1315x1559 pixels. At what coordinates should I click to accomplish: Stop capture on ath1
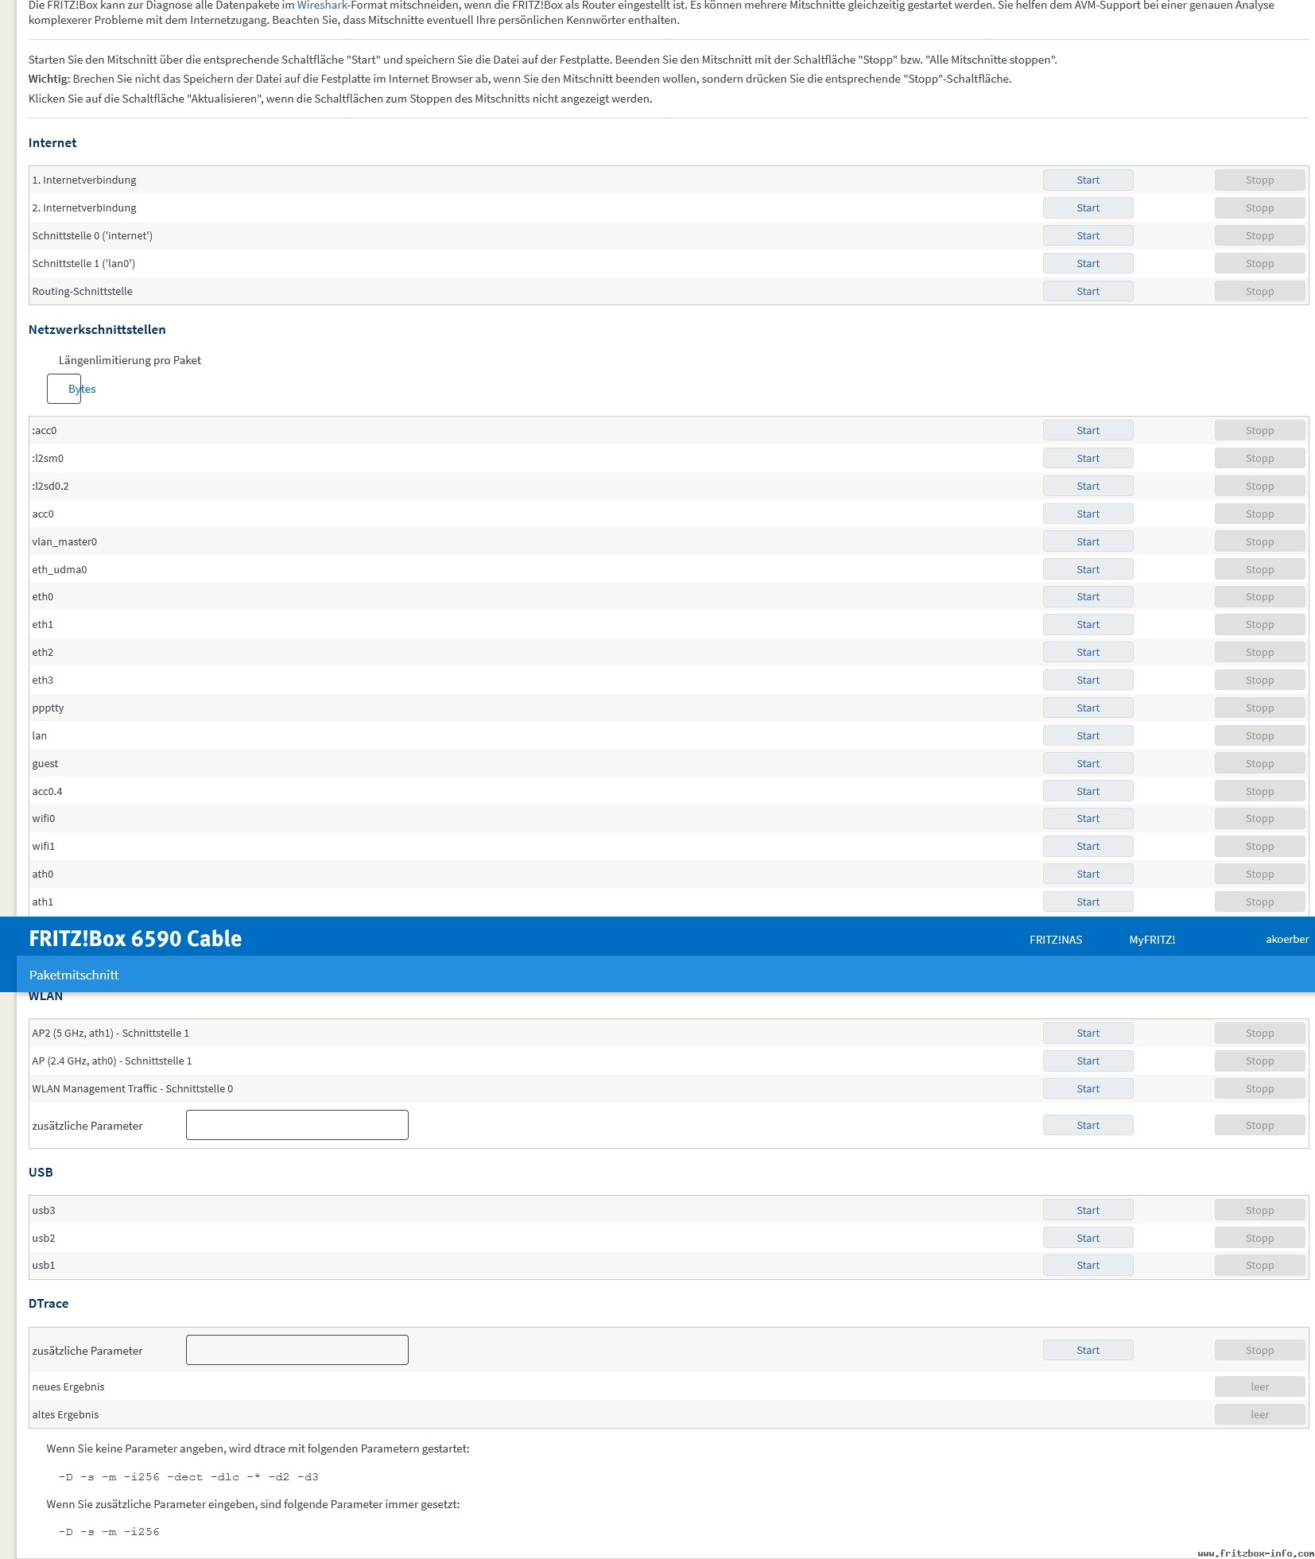click(x=1259, y=902)
